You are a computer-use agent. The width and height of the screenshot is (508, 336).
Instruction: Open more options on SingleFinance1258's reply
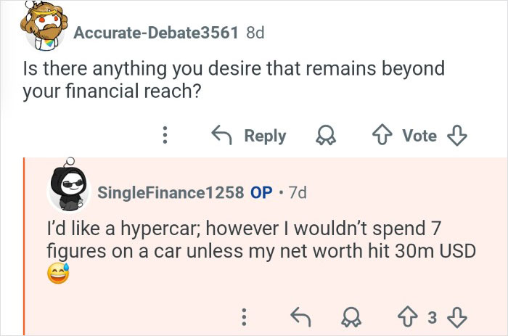click(x=245, y=317)
